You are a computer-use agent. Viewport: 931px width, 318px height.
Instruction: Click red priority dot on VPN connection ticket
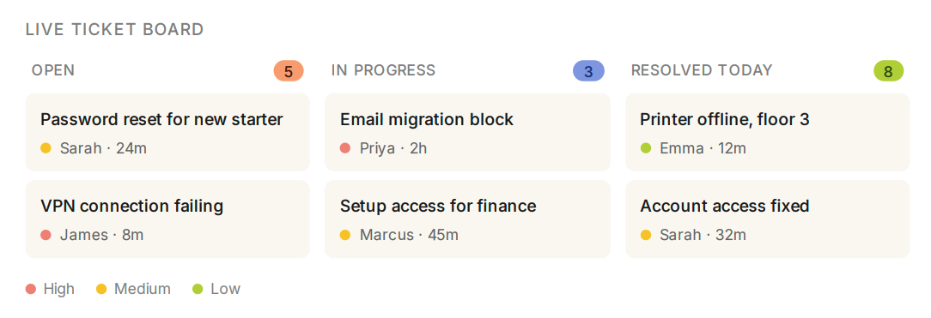(46, 235)
